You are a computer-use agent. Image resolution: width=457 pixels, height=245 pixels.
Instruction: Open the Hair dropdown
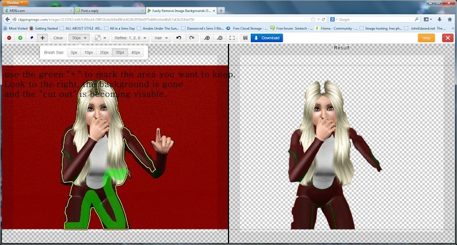pyautogui.click(x=161, y=38)
